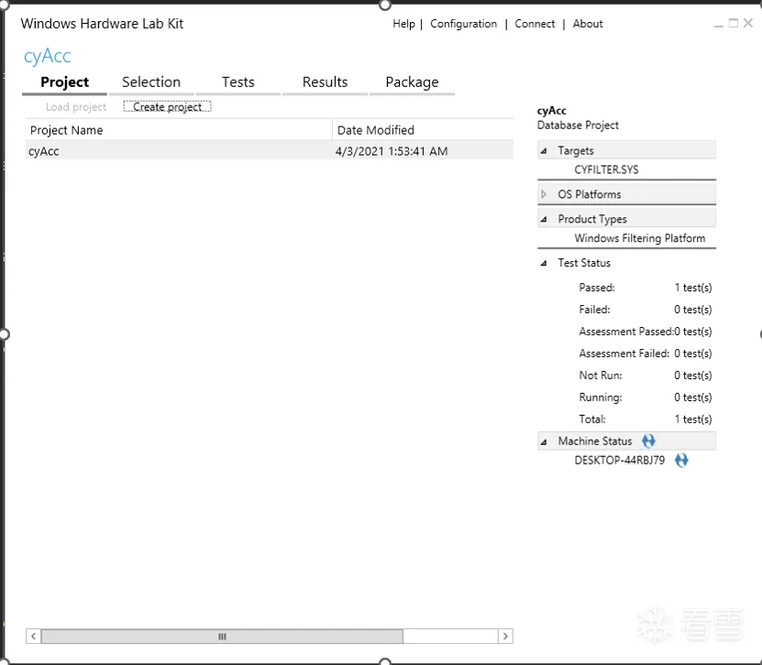This screenshot has height=665, width=762.
Task: Sort by the Date Modified column header
Action: click(423, 130)
